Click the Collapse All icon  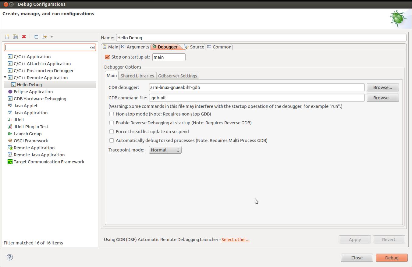click(36, 37)
